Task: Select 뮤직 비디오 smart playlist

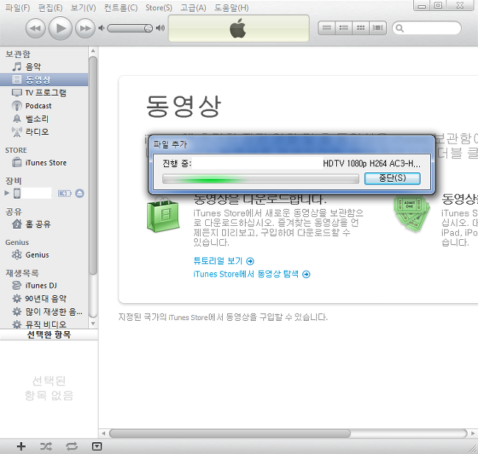Action: coord(44,324)
